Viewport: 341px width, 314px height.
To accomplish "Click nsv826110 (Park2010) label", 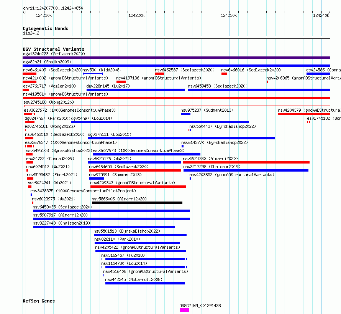I will 118,239.
